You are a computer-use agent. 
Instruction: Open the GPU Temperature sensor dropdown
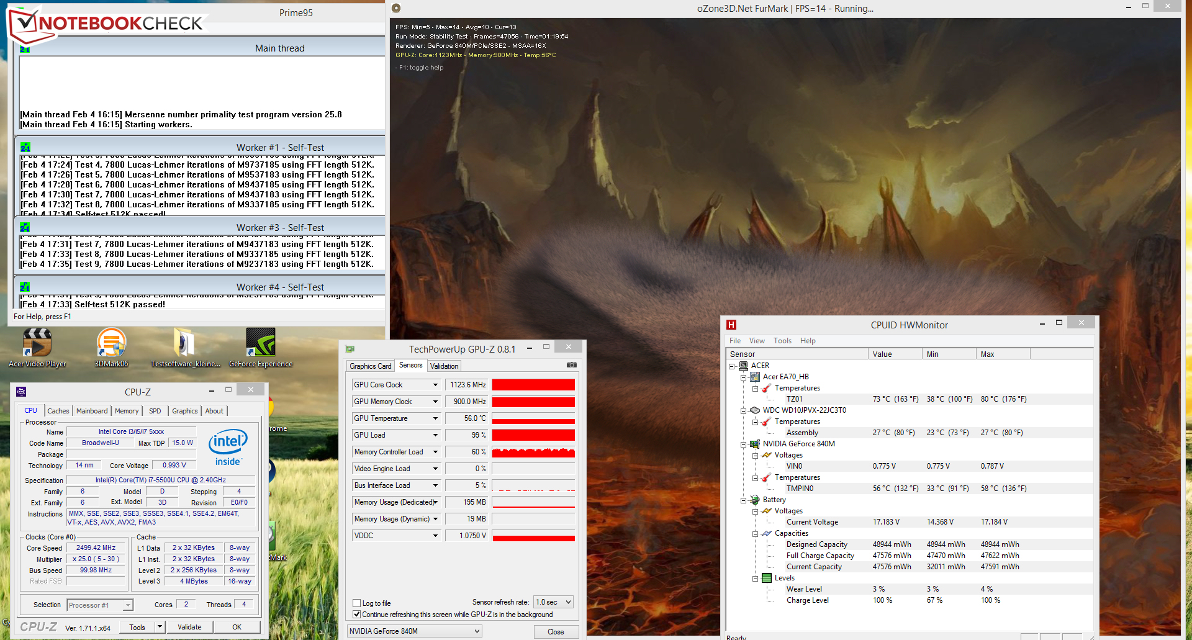pyautogui.click(x=435, y=418)
